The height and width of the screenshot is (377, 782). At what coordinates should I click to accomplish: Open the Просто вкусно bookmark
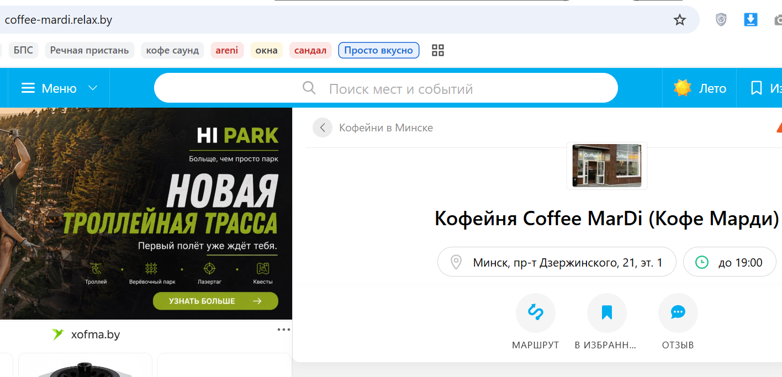379,50
